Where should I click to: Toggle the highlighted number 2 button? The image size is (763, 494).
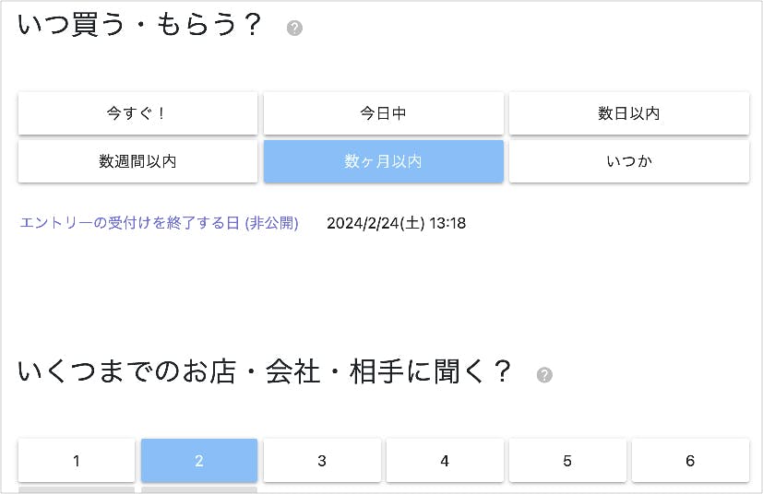tap(199, 460)
